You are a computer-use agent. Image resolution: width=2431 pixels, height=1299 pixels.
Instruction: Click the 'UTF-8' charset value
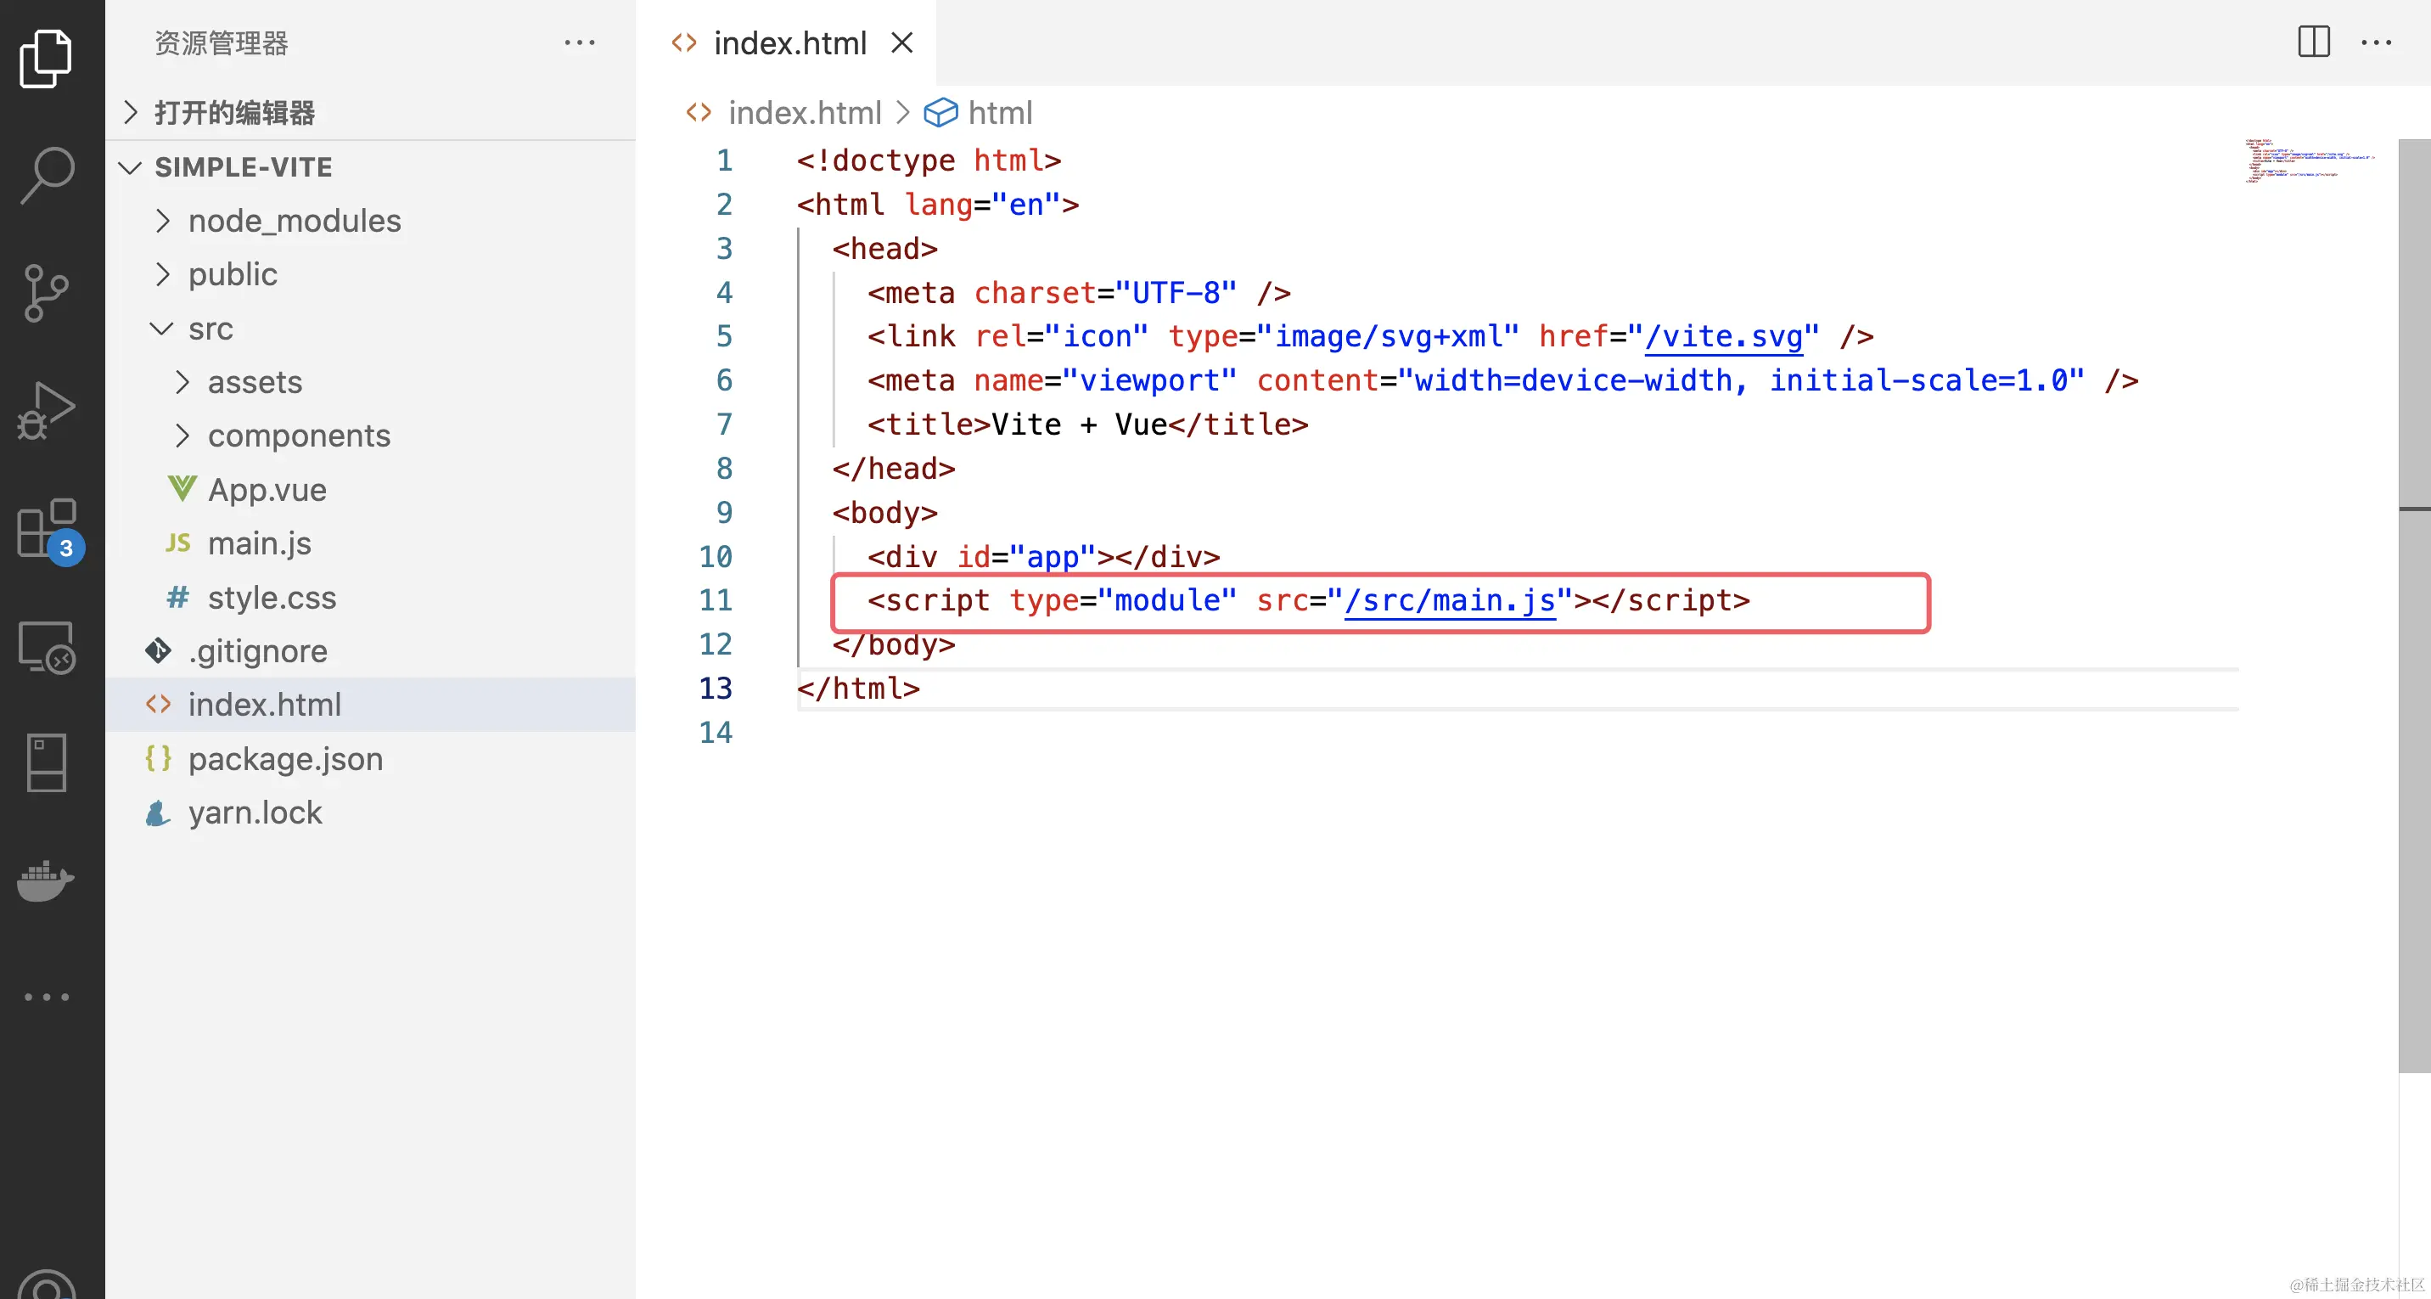tap(1175, 293)
